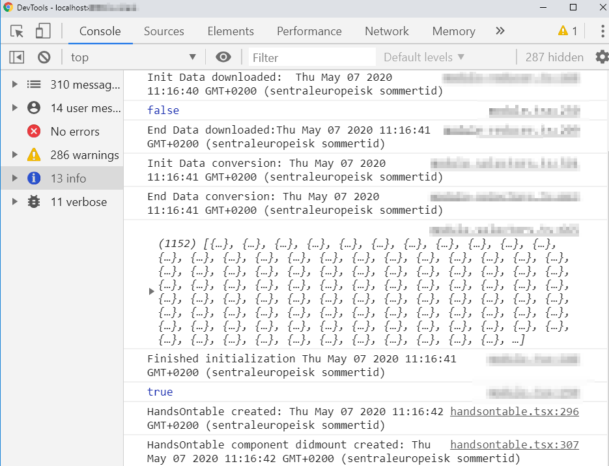Expand the 13 info group

click(15, 178)
